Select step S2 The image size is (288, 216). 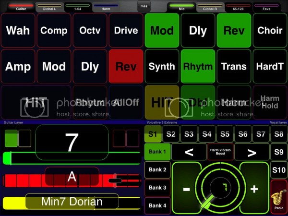click(x=171, y=134)
